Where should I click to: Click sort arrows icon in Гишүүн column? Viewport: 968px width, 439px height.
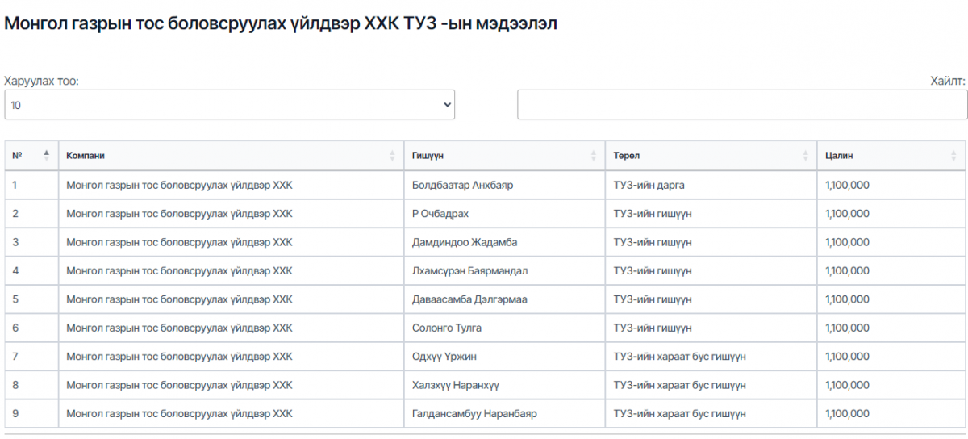click(x=595, y=156)
